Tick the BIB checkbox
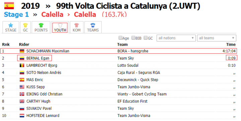 point(133,38)
